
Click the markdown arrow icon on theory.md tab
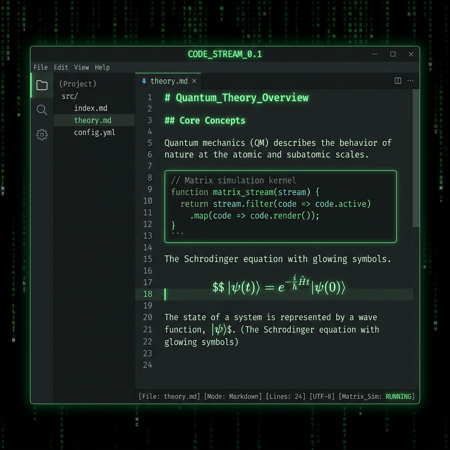pos(144,81)
